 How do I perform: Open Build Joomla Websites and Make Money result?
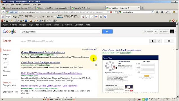pos(52,73)
